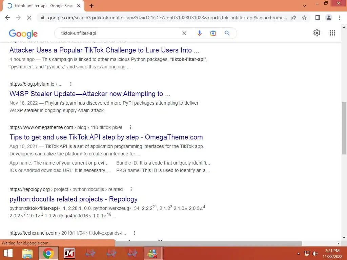The height and width of the screenshot is (260, 347).
Task: Open Attacker Uses a Popular TikTok Challenge result
Action: coord(104,50)
